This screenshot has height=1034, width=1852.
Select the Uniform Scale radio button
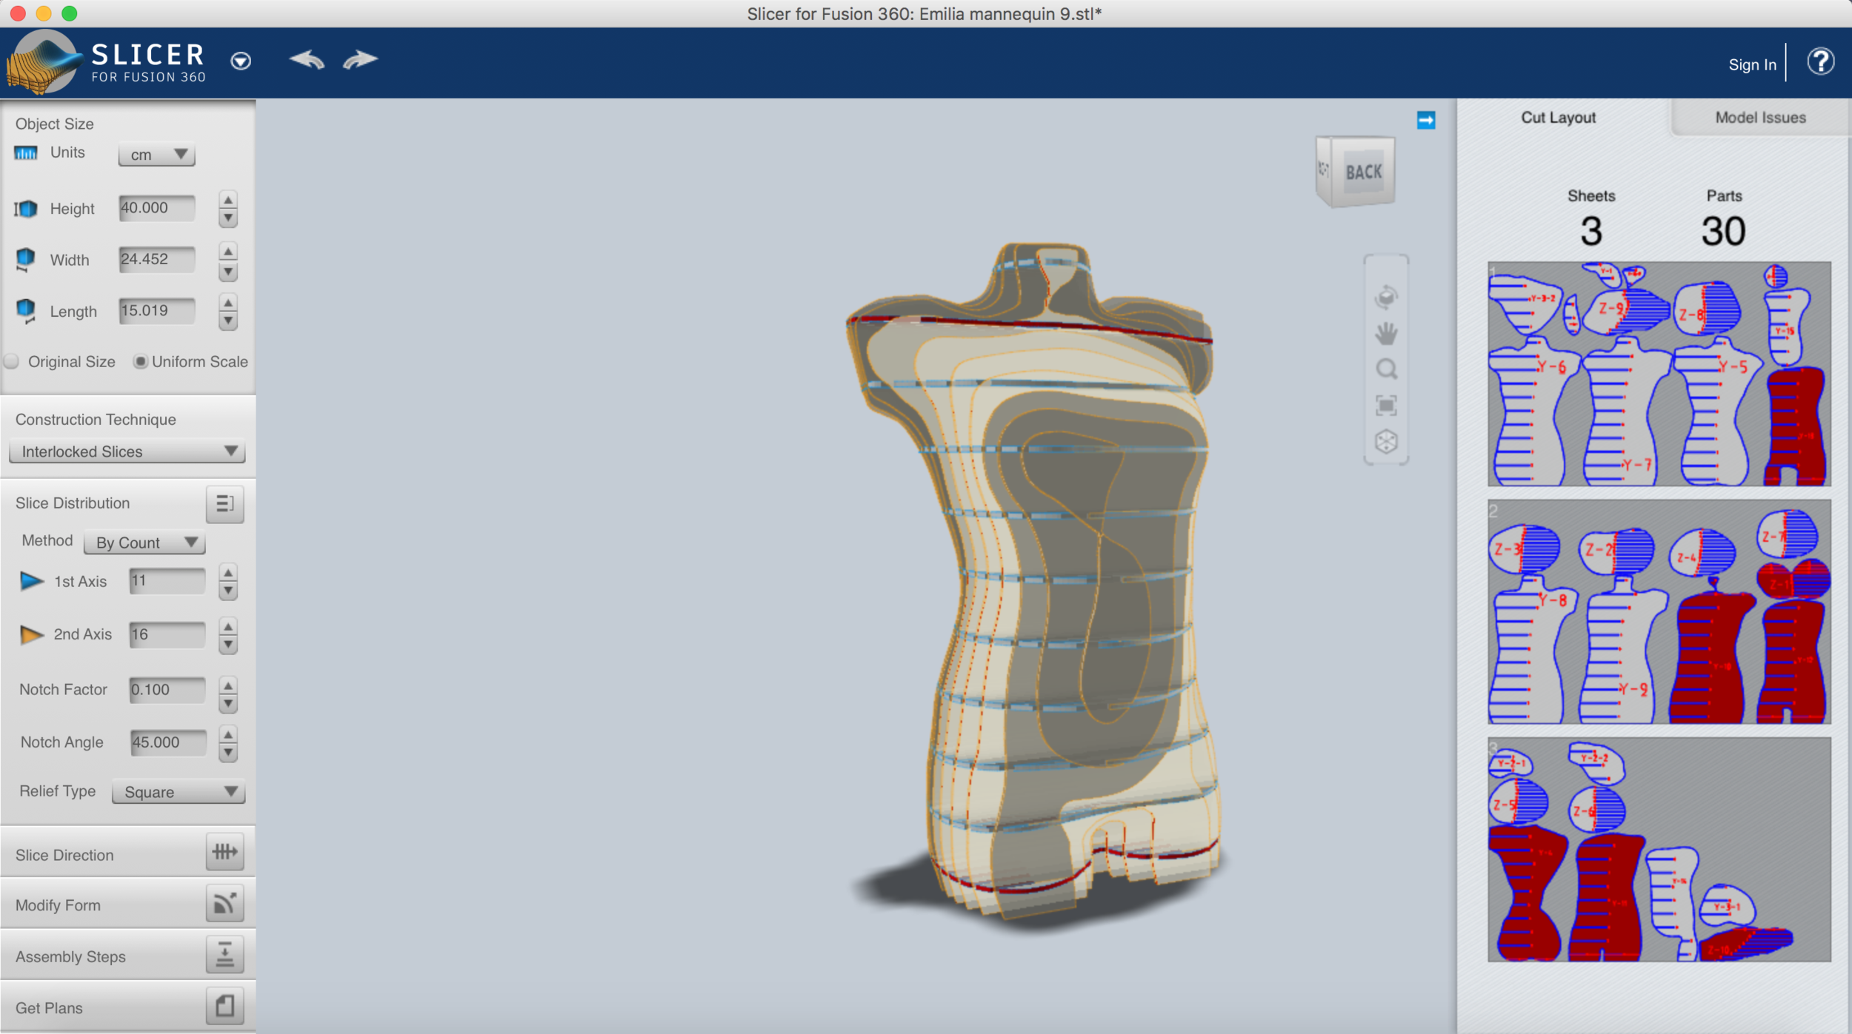click(140, 361)
